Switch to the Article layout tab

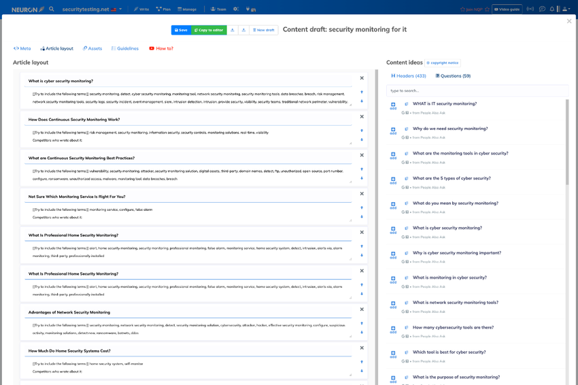tap(56, 48)
